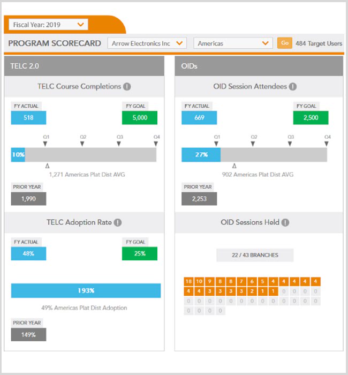
Task: Expand the Arrow Electronics Inc dropdown
Action: pos(147,43)
